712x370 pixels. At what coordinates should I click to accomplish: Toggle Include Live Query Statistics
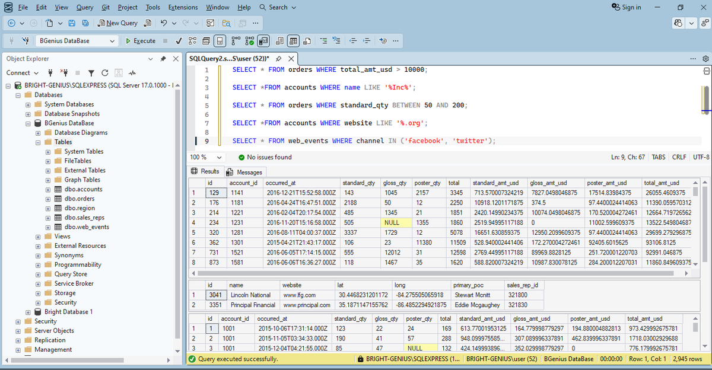(x=250, y=41)
